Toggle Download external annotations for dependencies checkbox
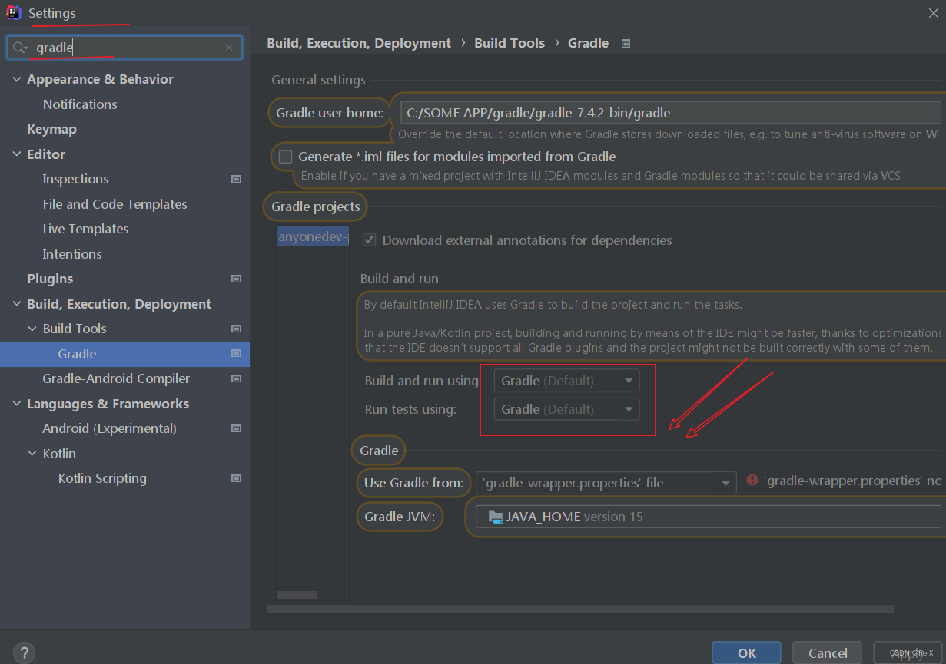The height and width of the screenshot is (664, 946). pos(370,240)
